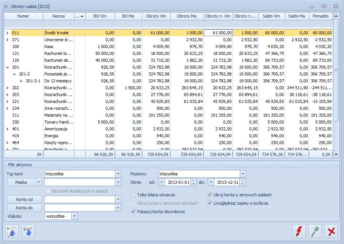Click the downward blue arrow import icon
Viewport: 344px width, 244px height.
coord(28,231)
